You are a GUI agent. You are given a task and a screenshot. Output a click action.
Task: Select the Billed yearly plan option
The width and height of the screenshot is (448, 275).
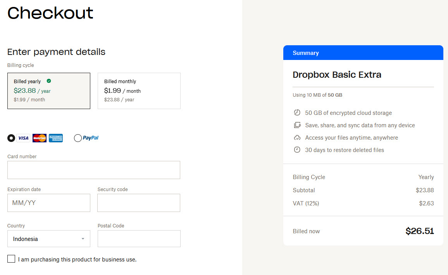coord(48,91)
